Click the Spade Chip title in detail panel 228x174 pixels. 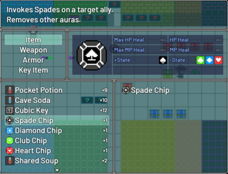click(150, 90)
